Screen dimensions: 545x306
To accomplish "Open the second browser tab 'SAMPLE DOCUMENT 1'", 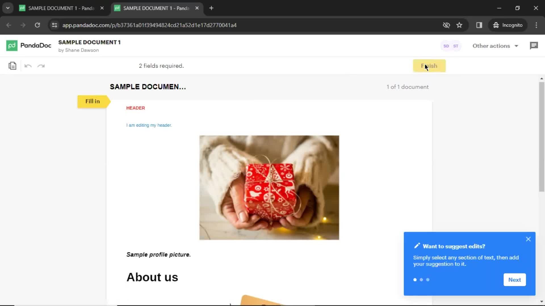I will 155,8.
